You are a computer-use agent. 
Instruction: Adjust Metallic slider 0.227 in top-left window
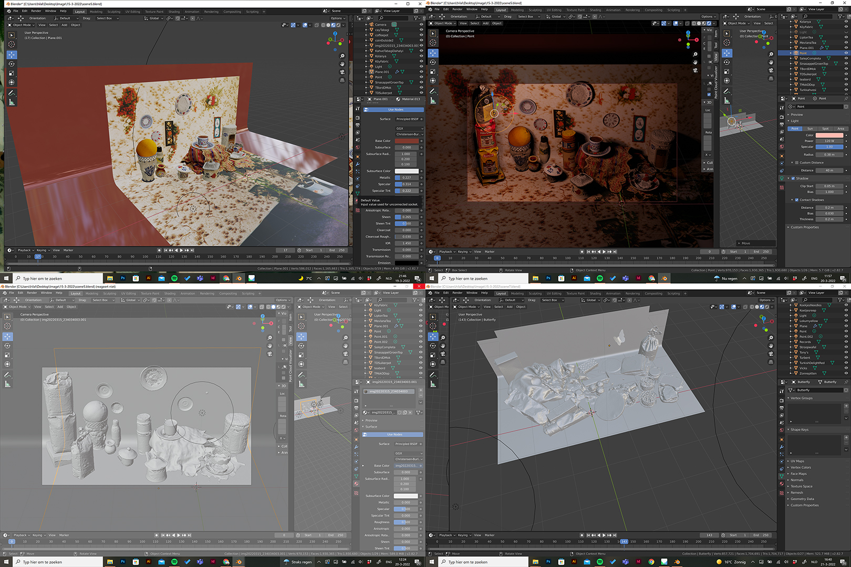407,177
